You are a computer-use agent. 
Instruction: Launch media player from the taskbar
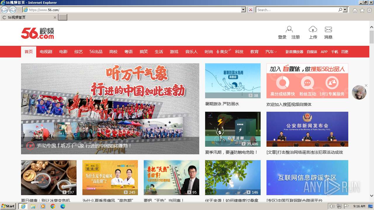tap(43, 206)
